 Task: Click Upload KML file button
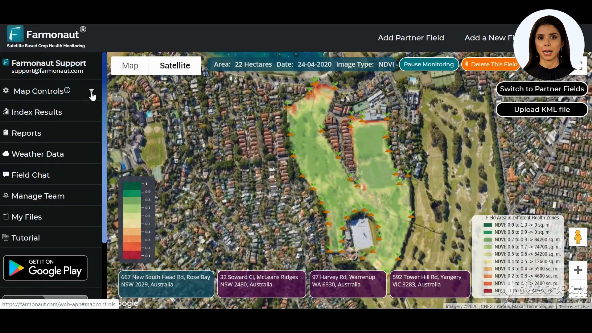pyautogui.click(x=542, y=109)
